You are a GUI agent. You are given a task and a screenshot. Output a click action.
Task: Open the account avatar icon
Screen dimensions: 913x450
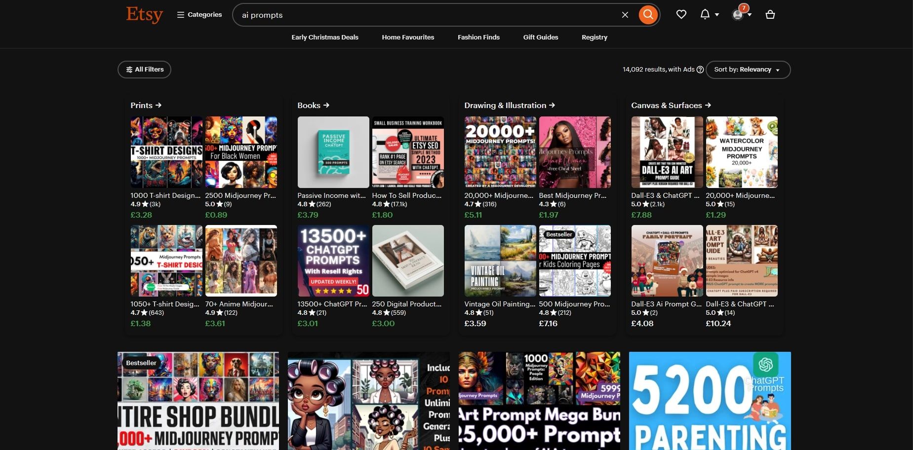pyautogui.click(x=737, y=15)
